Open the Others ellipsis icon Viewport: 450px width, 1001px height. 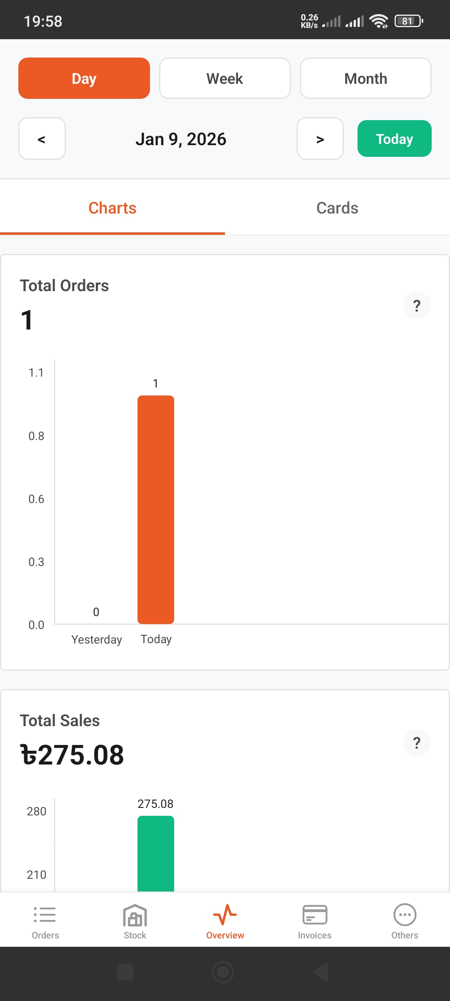pos(405,915)
